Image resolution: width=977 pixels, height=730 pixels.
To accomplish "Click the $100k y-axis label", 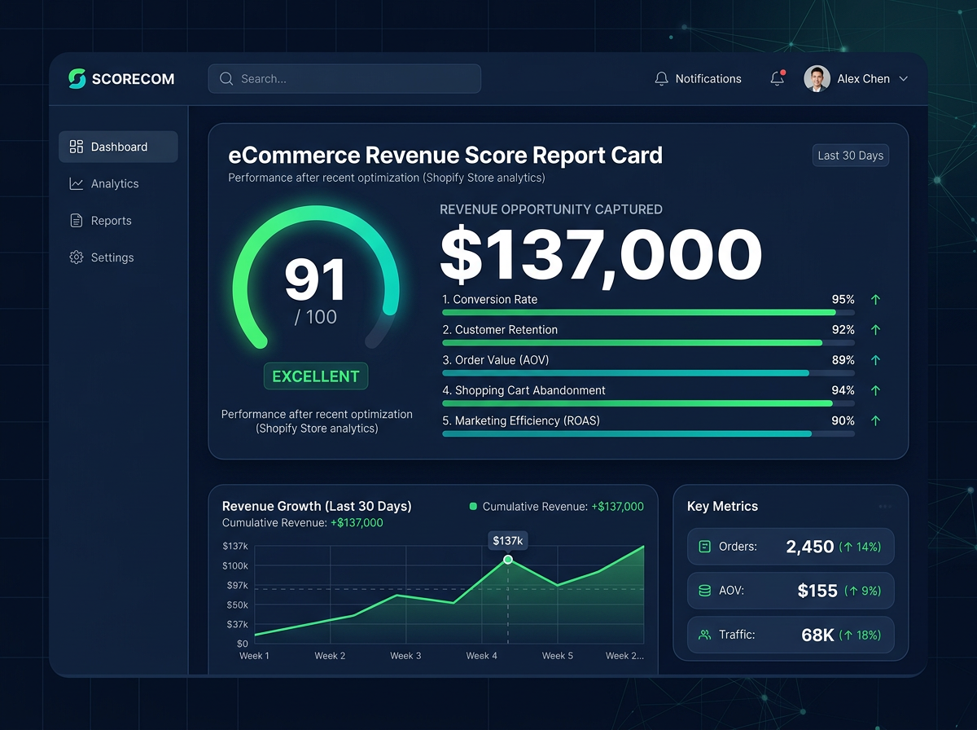I will pyautogui.click(x=235, y=565).
